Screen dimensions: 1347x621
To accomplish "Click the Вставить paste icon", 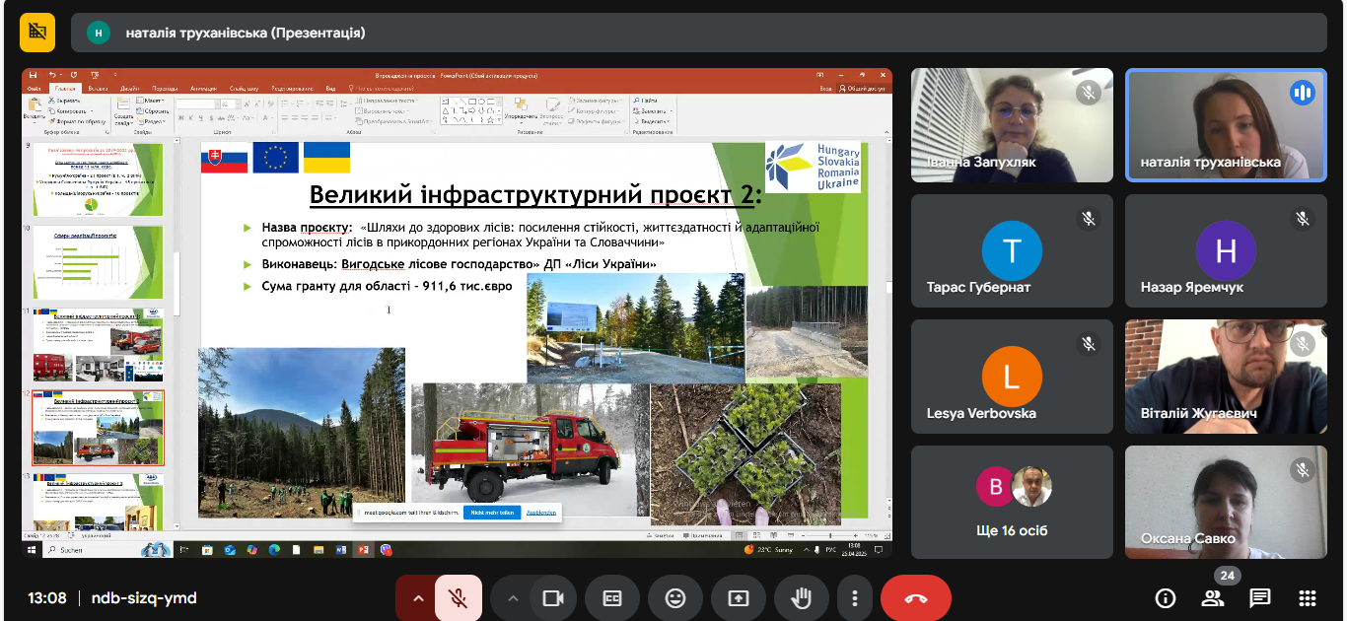I will (35, 108).
